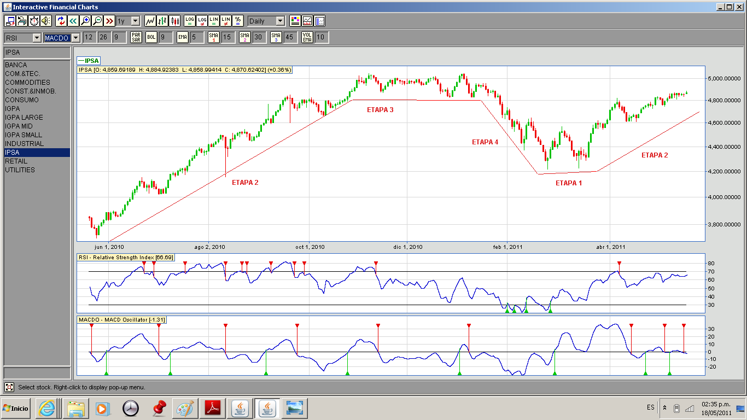Open Internet Explorer from the taskbar
The width and height of the screenshot is (747, 420).
point(46,408)
